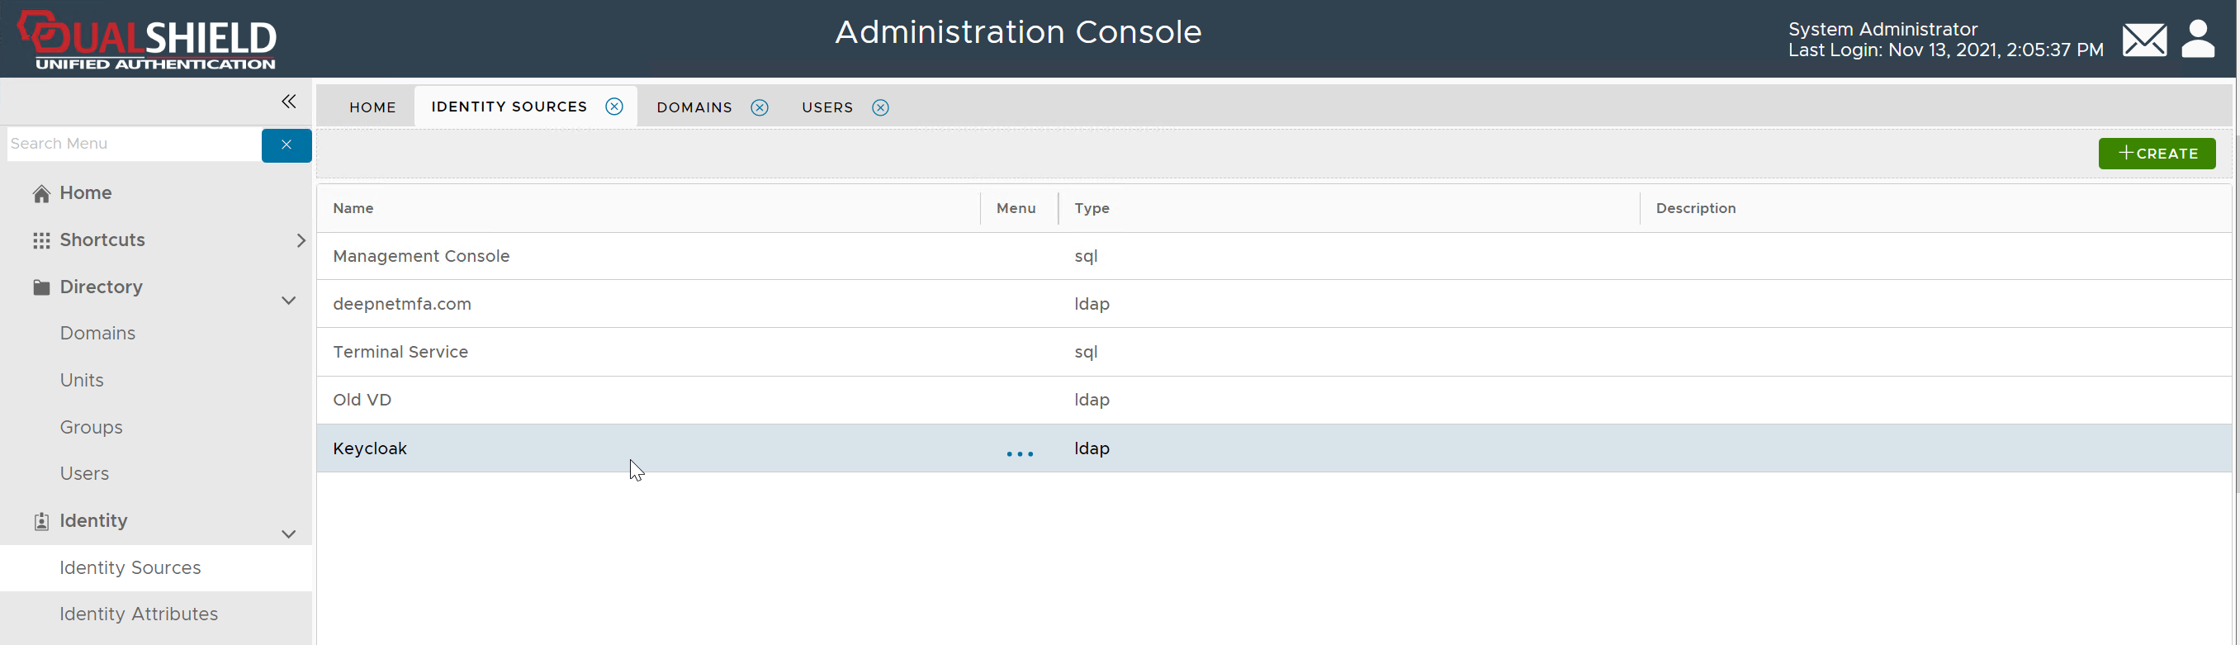Close the Identity Sources tab
Screen dimensions: 2240x645
614,107
